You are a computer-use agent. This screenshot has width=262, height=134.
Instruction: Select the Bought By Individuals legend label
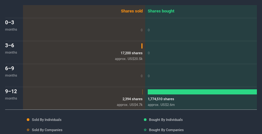166,120
